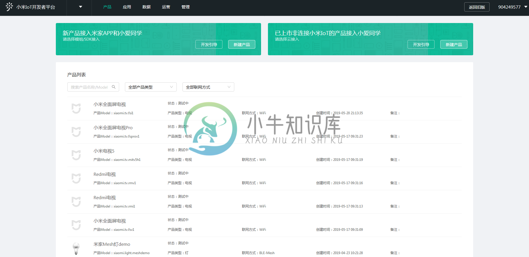
Task: Click the 产品列表 heading
Action: point(77,75)
